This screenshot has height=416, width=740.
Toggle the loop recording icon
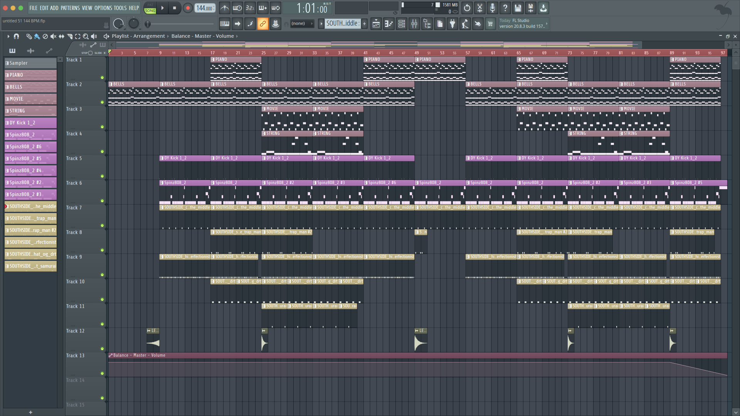click(276, 8)
